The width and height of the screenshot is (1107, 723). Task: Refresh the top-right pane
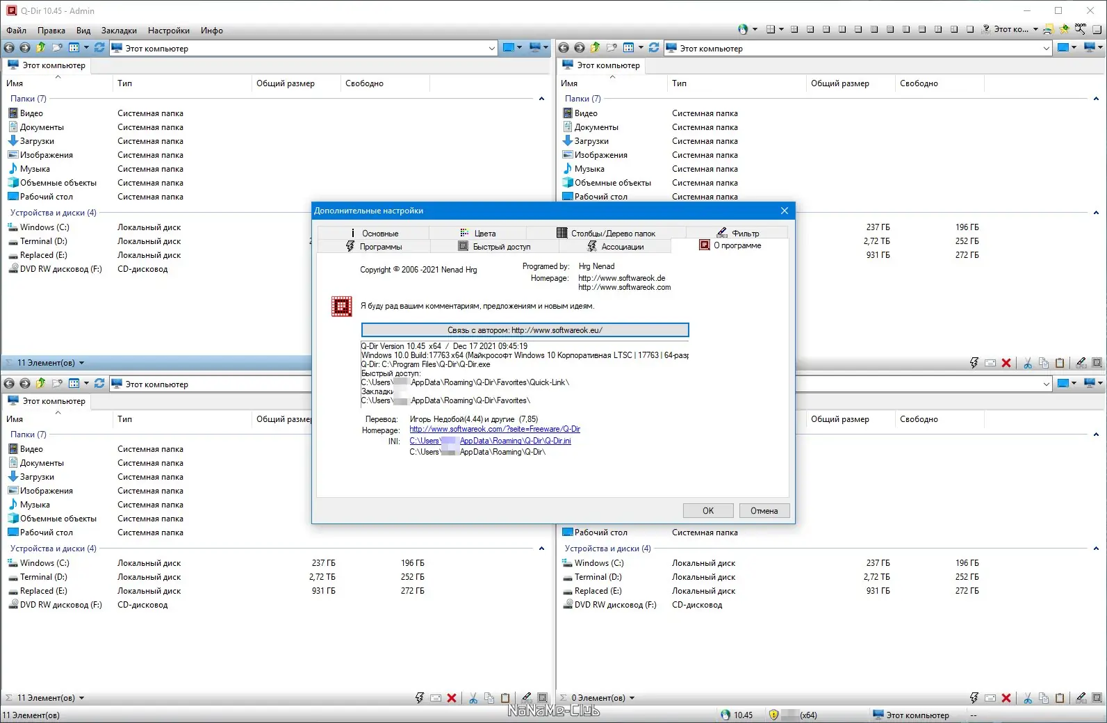point(654,48)
